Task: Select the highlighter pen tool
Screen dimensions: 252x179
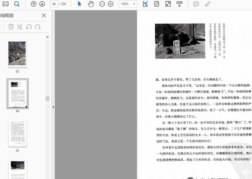Action: (x=207, y=4)
